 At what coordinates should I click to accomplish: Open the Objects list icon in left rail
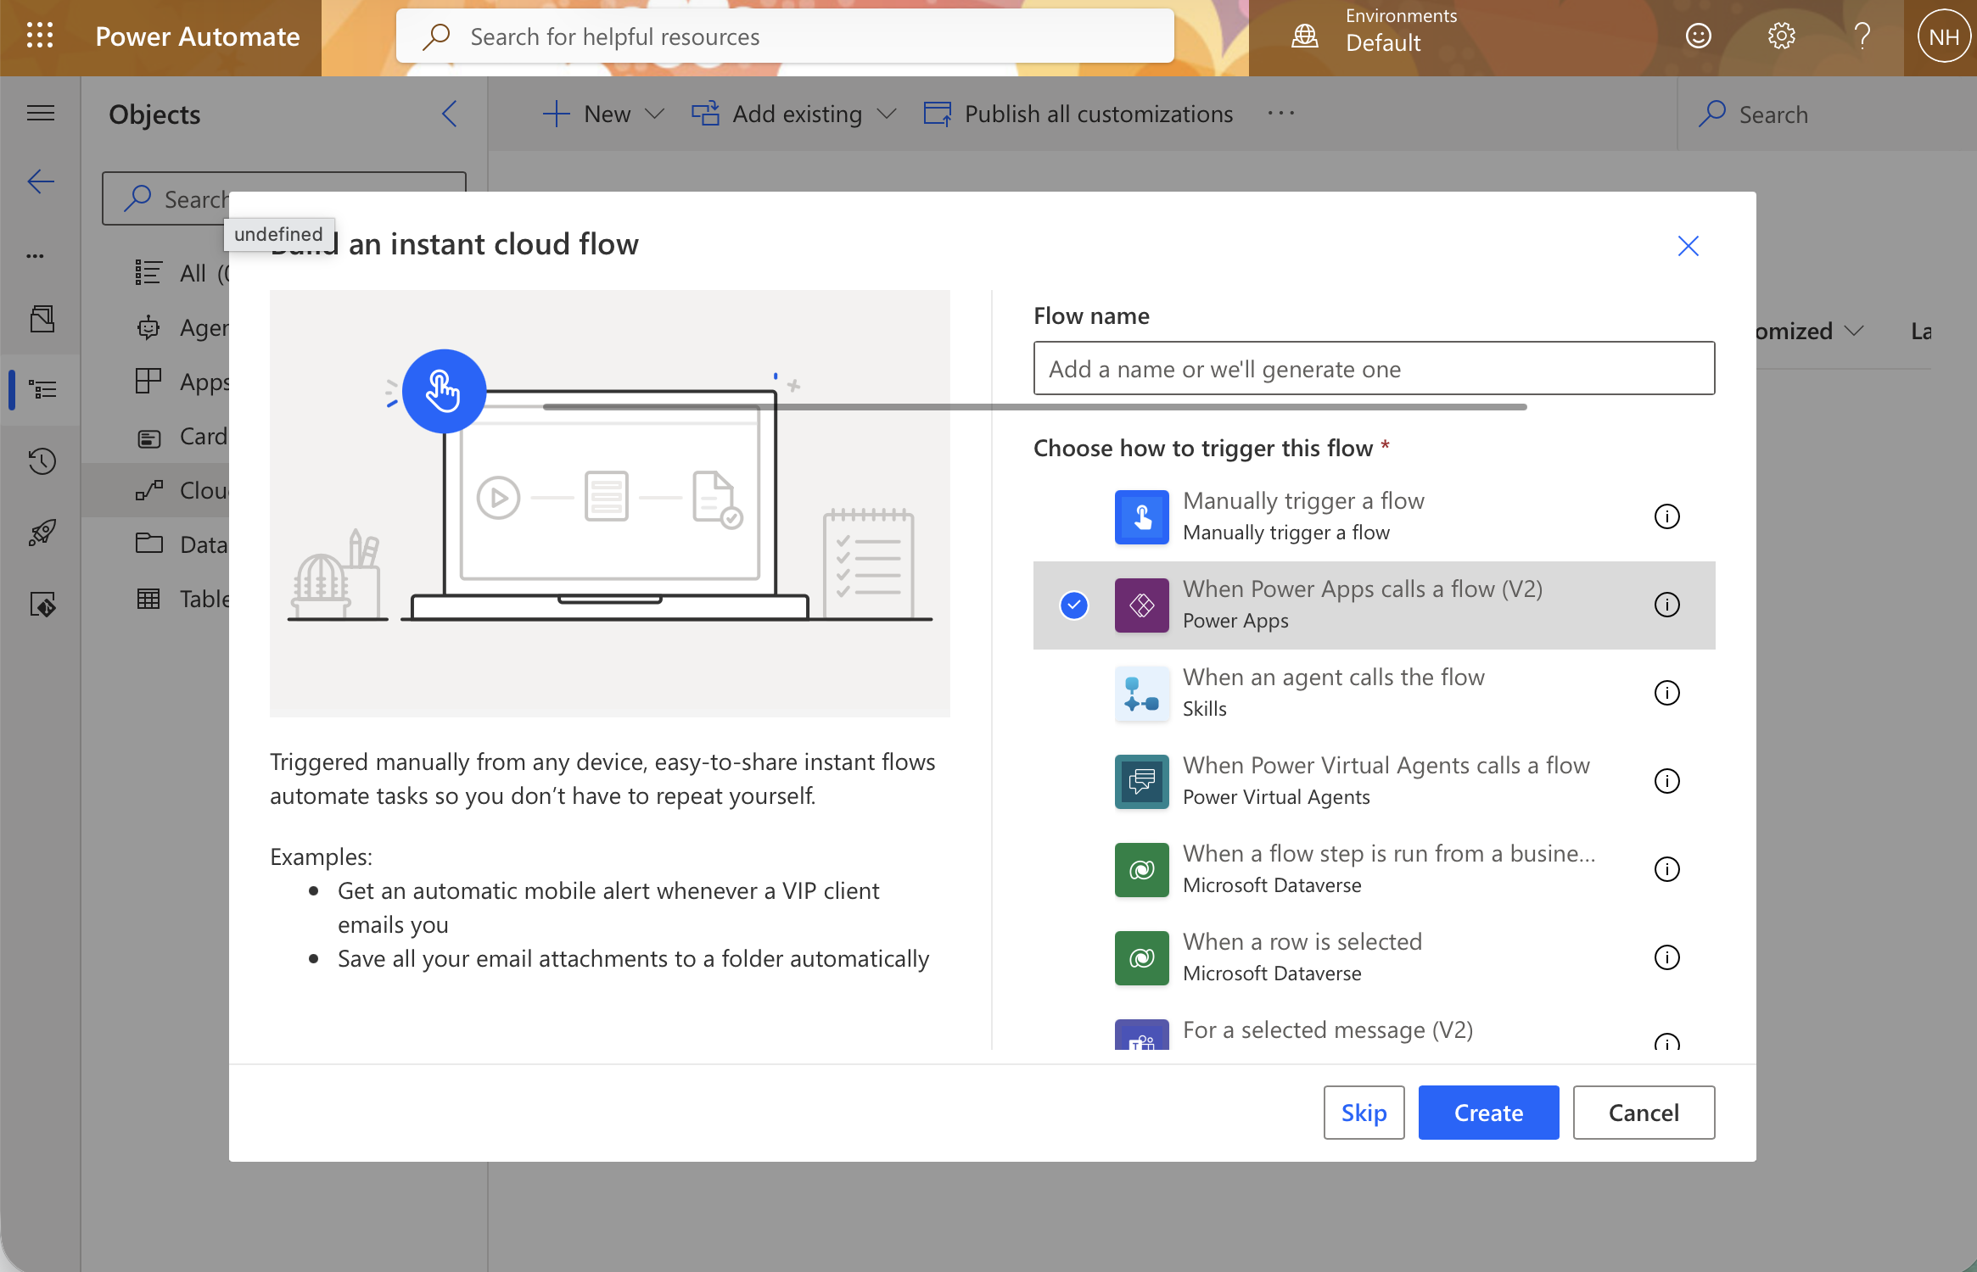[x=42, y=389]
